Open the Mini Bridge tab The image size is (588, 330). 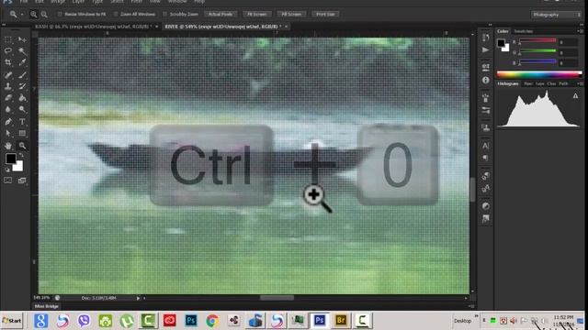[47, 306]
